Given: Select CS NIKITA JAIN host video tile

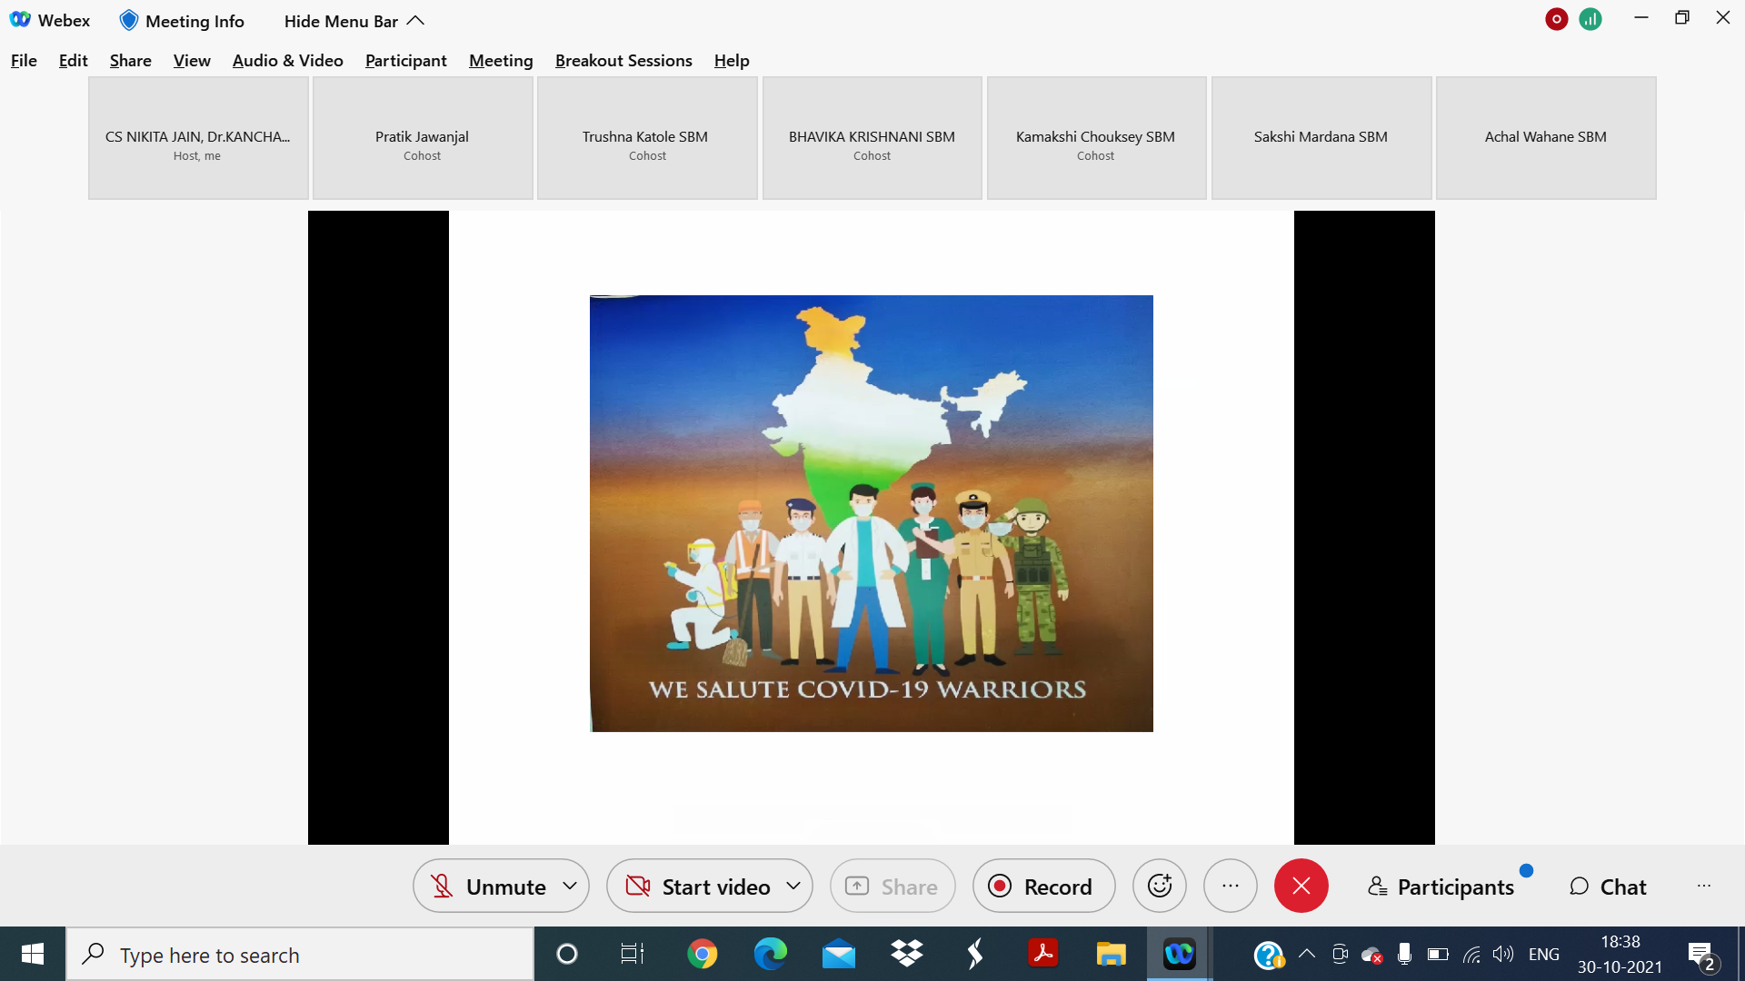Looking at the screenshot, I should point(198,138).
